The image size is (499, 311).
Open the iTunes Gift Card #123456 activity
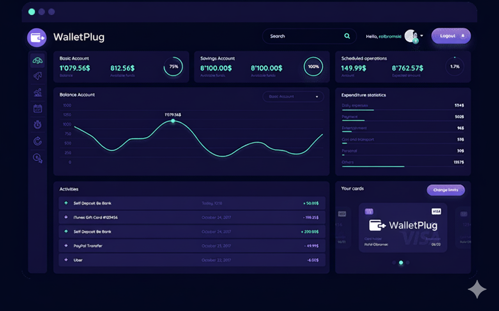point(192,217)
